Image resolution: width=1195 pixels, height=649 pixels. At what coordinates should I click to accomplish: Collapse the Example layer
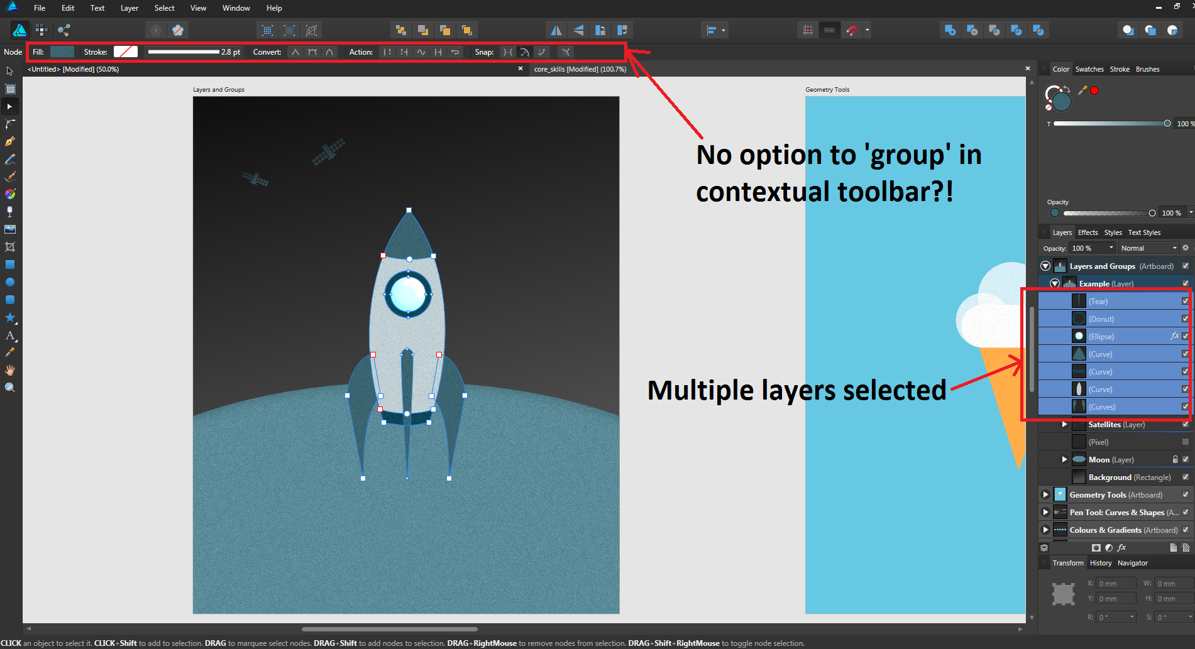[x=1055, y=283]
